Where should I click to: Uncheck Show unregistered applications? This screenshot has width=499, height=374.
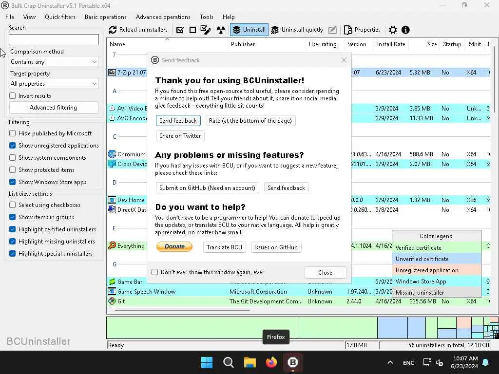coord(12,145)
